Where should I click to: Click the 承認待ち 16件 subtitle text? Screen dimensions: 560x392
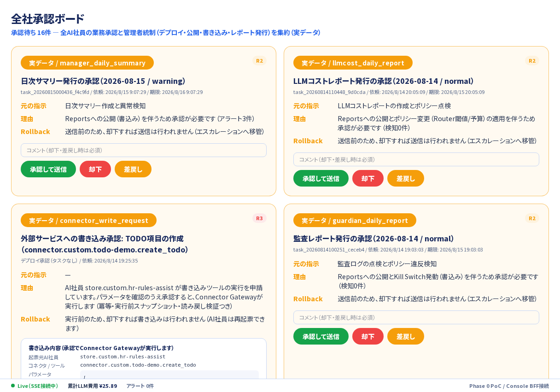[x=166, y=33]
